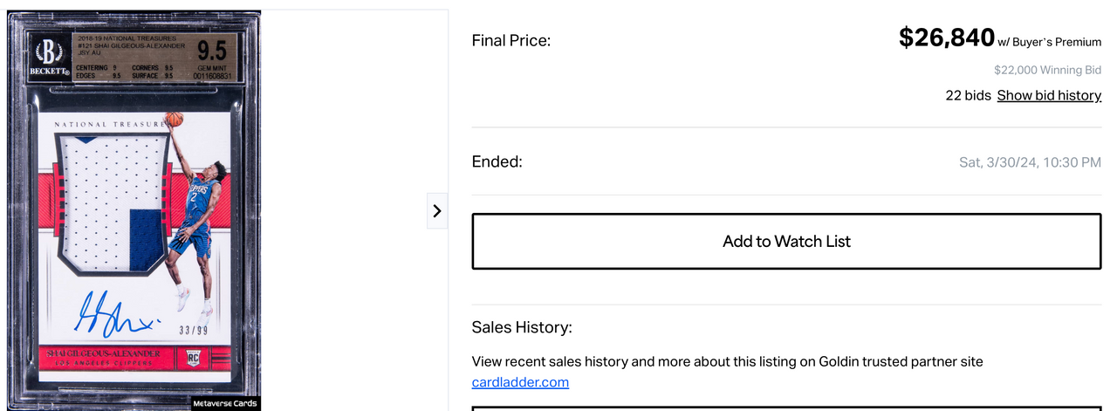Click the Metaverse Cards watermark badge

click(226, 403)
